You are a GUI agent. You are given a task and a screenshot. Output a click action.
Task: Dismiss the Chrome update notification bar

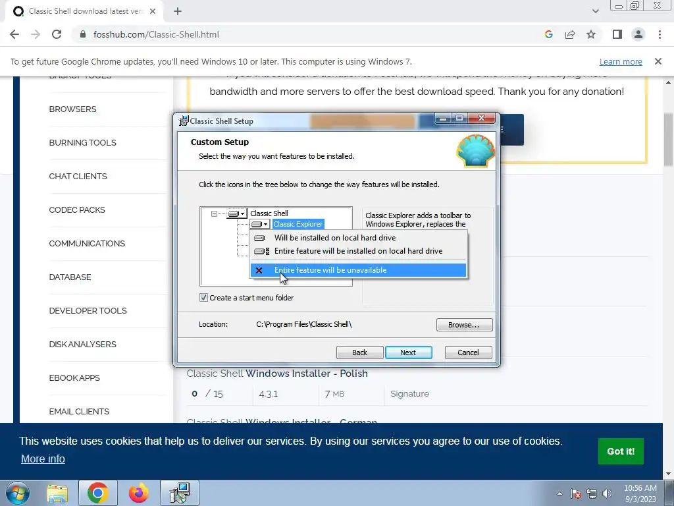(658, 61)
